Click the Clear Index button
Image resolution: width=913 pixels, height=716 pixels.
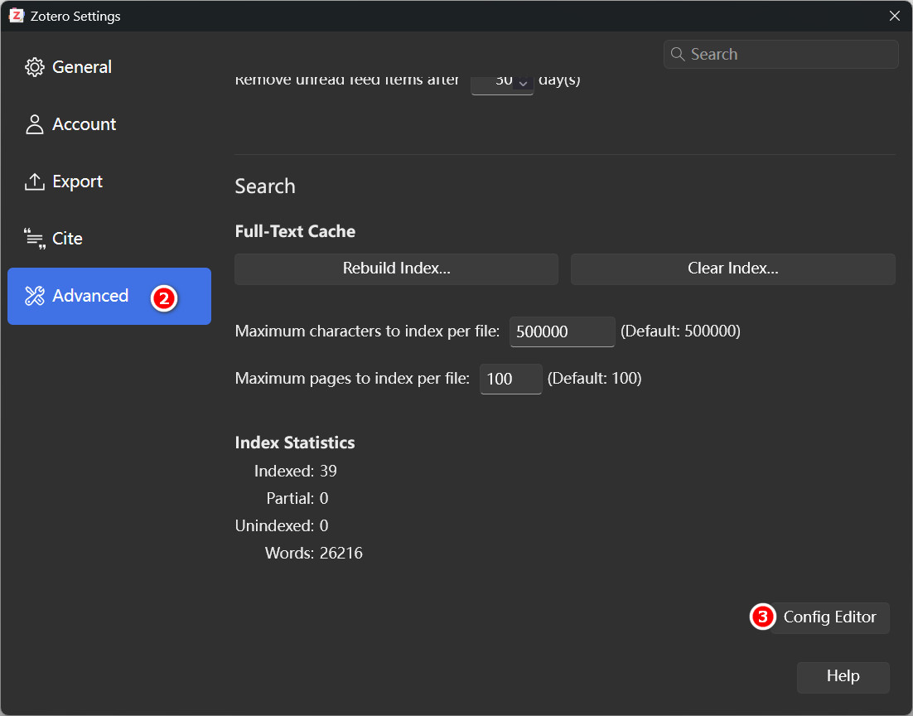coord(732,268)
